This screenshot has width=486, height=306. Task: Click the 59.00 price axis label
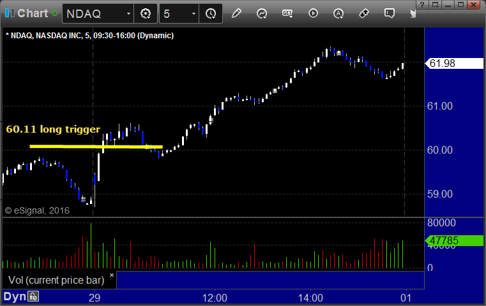440,194
